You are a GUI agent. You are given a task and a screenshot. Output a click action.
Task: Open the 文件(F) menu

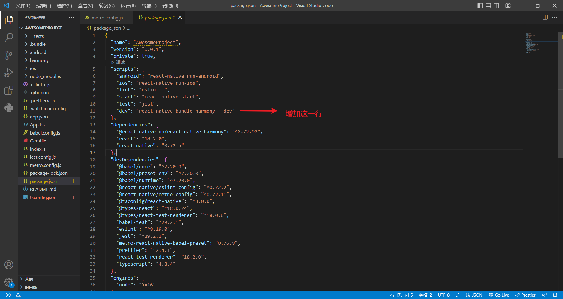(23, 6)
